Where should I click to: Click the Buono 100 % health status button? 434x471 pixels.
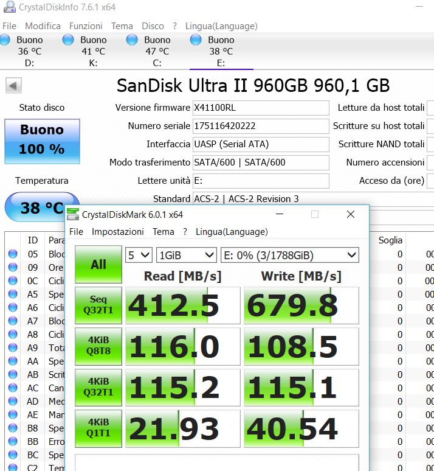(42, 141)
